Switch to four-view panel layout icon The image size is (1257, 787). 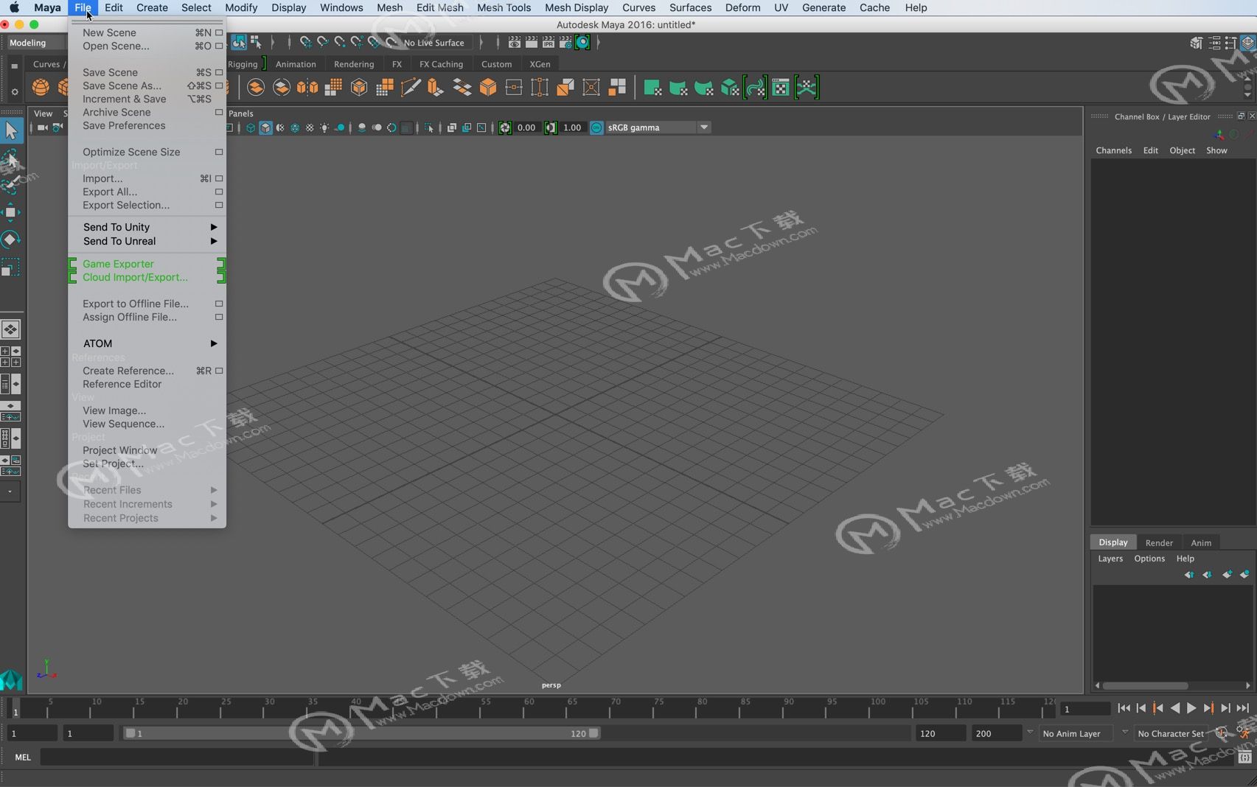11,357
